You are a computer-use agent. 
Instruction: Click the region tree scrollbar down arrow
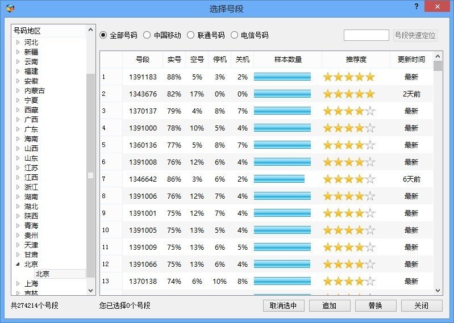(x=90, y=290)
